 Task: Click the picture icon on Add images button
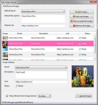(76, 12)
